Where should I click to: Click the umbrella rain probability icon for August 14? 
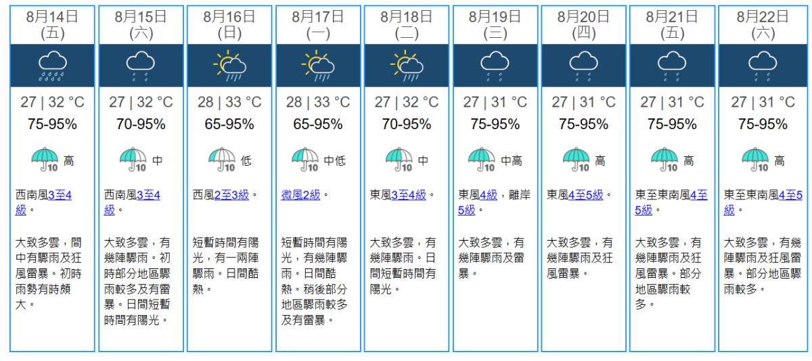coord(45,160)
